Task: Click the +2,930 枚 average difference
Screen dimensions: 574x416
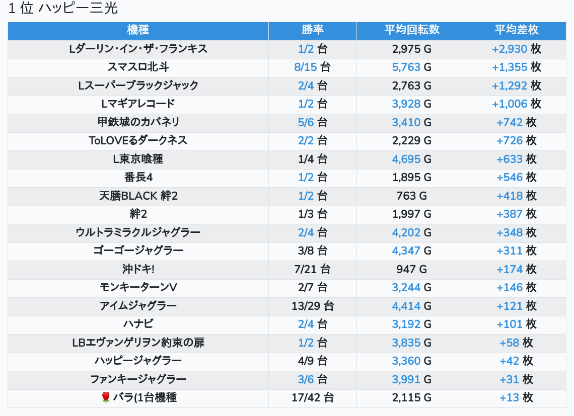Action: pyautogui.click(x=516, y=49)
